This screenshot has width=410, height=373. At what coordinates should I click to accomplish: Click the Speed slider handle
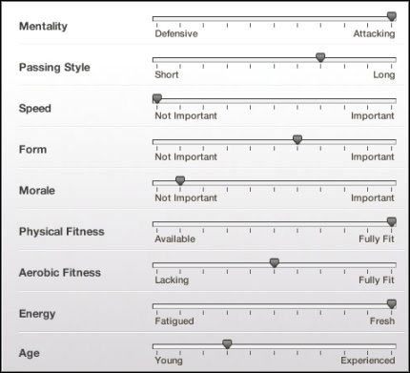pyautogui.click(x=157, y=98)
